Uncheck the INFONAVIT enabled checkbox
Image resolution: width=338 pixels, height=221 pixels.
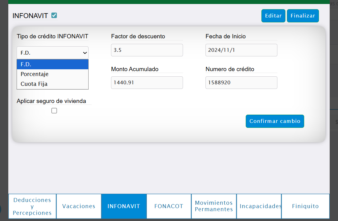pyautogui.click(x=54, y=15)
